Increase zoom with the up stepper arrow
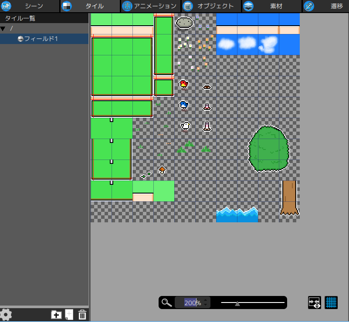The height and width of the screenshot is (323, 349). (x=206, y=300)
